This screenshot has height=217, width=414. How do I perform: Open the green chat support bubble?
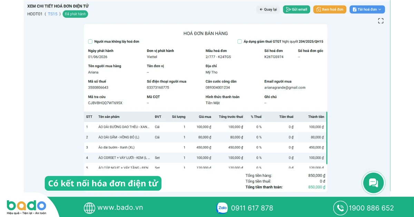click(x=373, y=183)
